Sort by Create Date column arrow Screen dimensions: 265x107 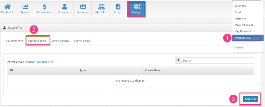[162, 70]
